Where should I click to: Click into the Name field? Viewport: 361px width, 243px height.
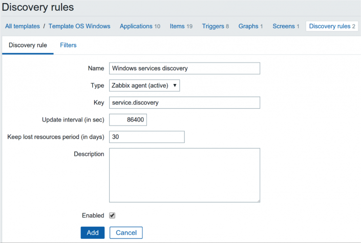184,68
